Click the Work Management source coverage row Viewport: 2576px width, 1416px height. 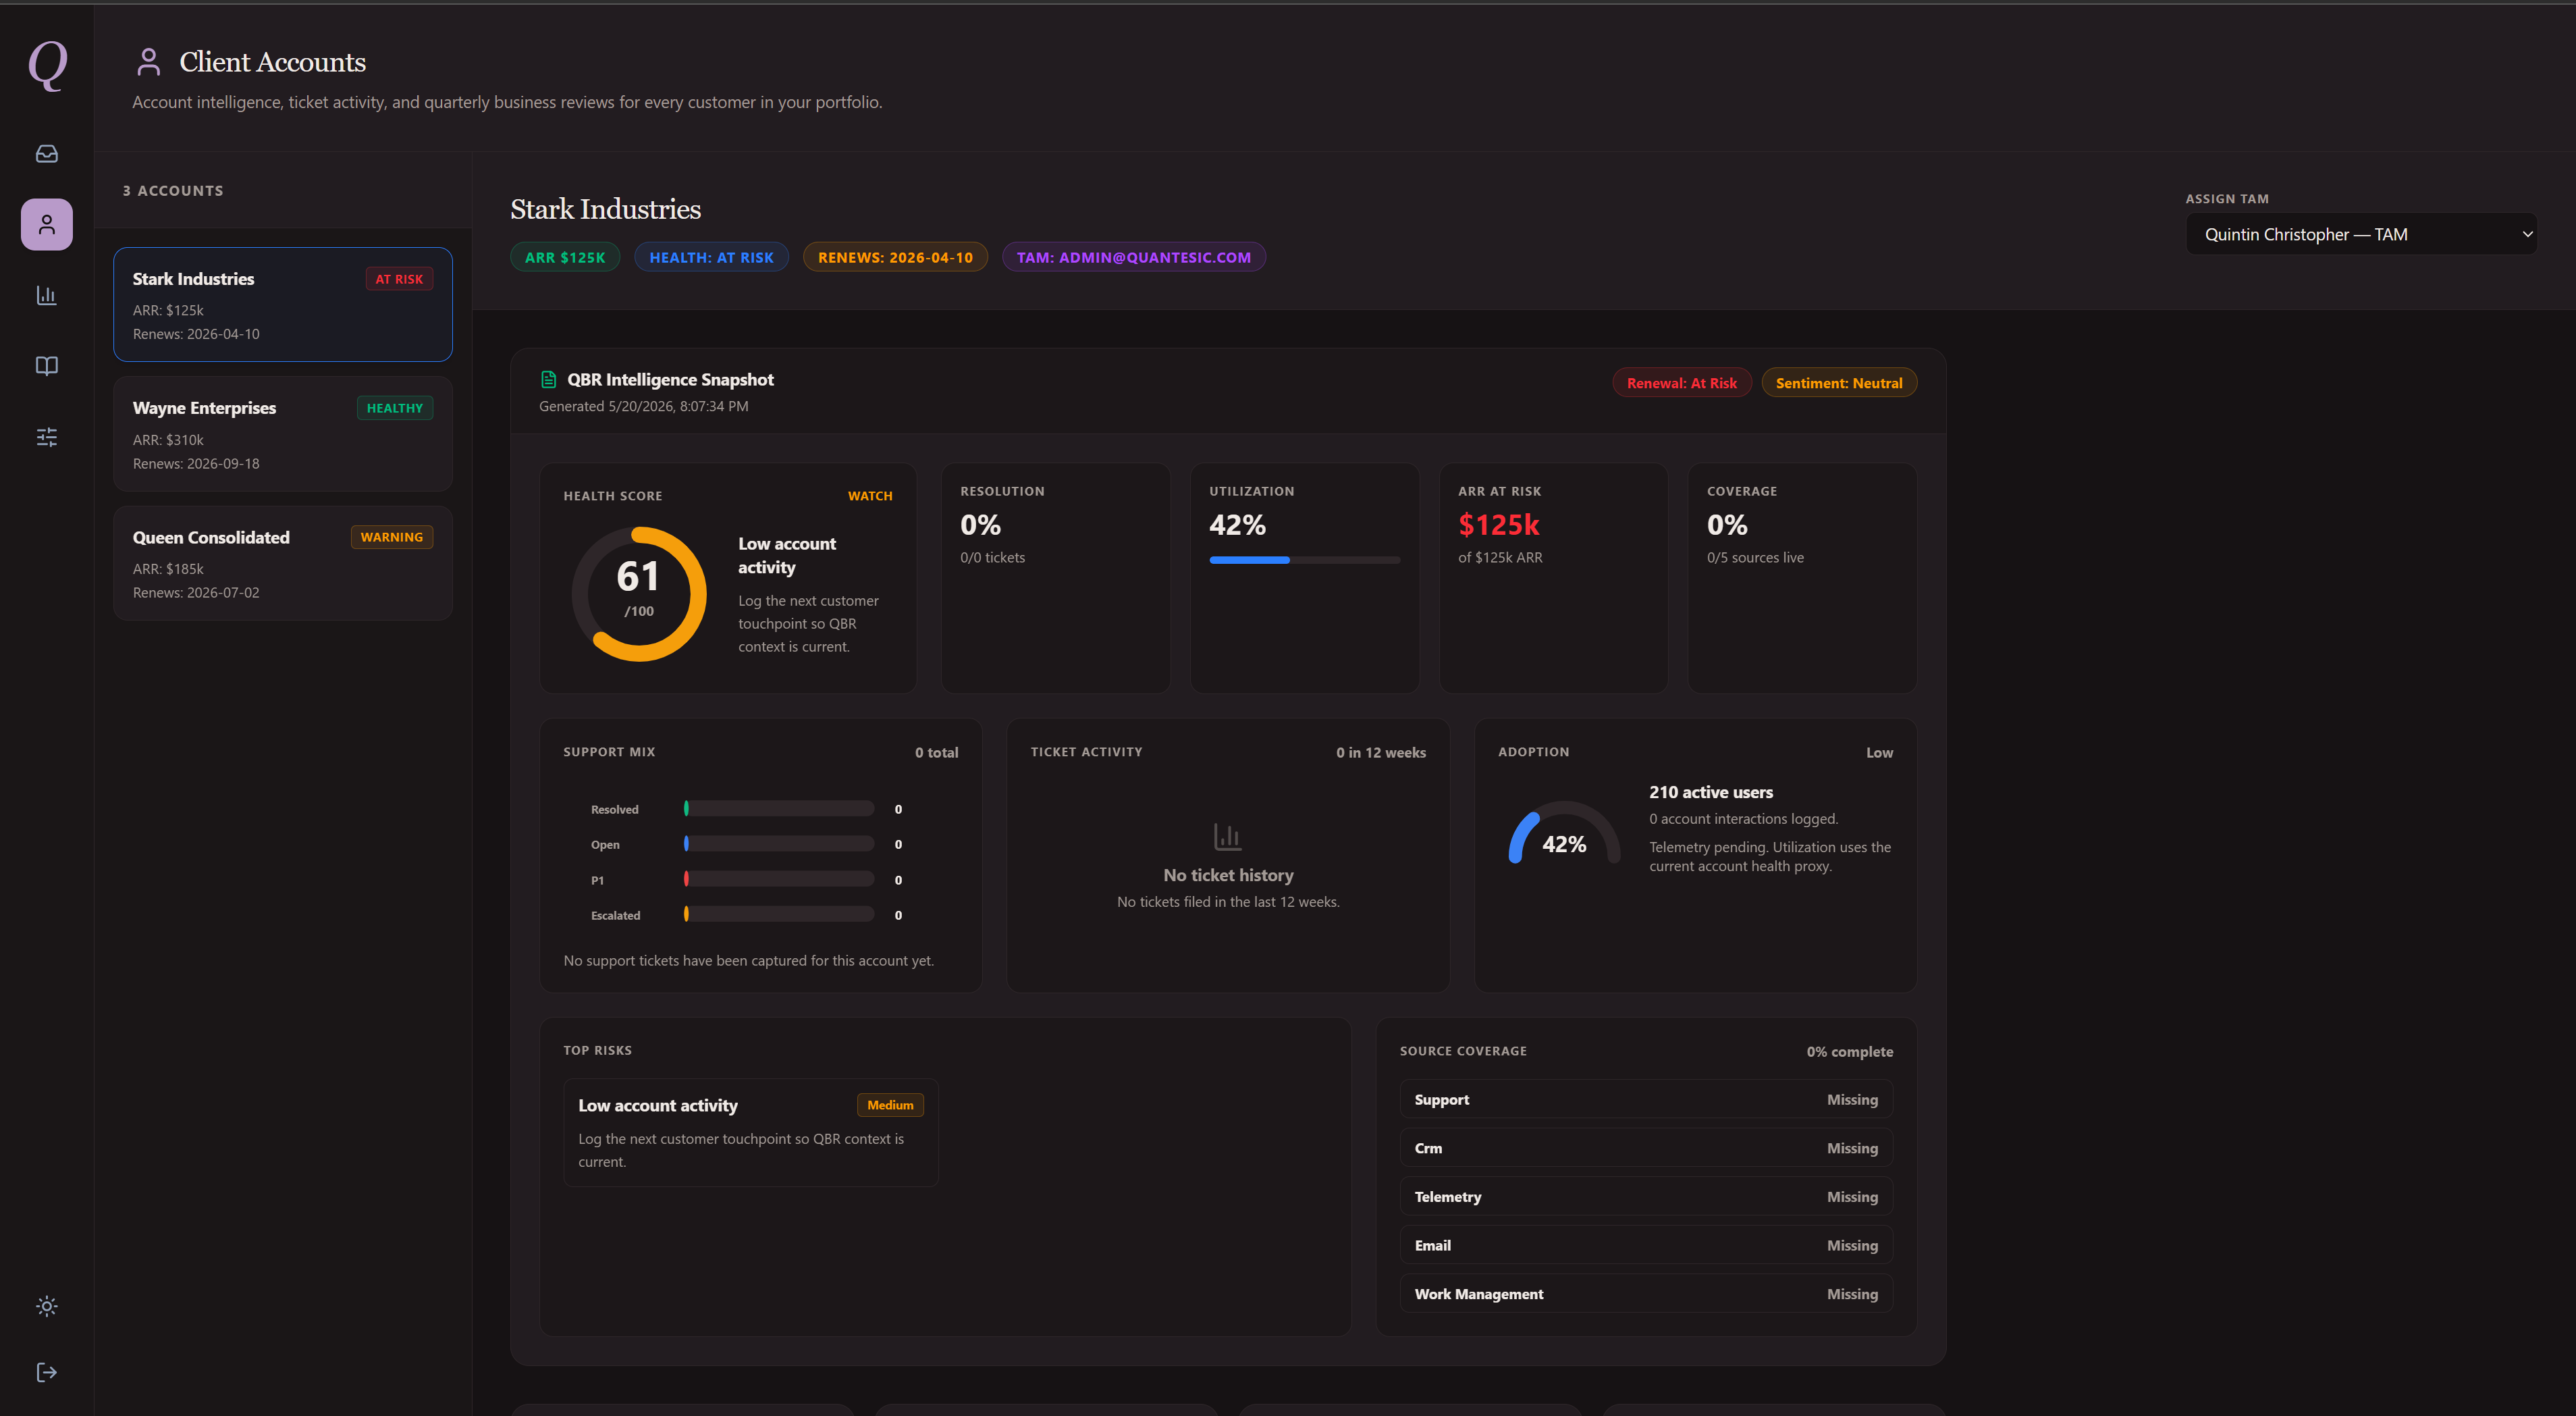tap(1645, 1294)
